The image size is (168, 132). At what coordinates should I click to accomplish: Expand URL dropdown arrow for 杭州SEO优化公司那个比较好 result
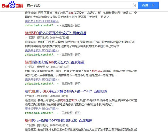[58, 55]
